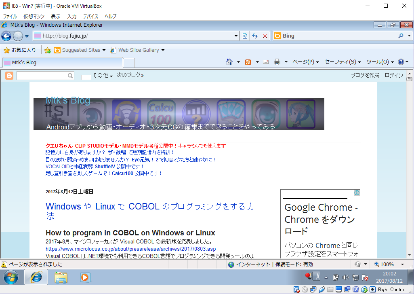Open Web Slice Gallery dropdown
This screenshot has height=294, width=414.
pyautogui.click(x=138, y=50)
